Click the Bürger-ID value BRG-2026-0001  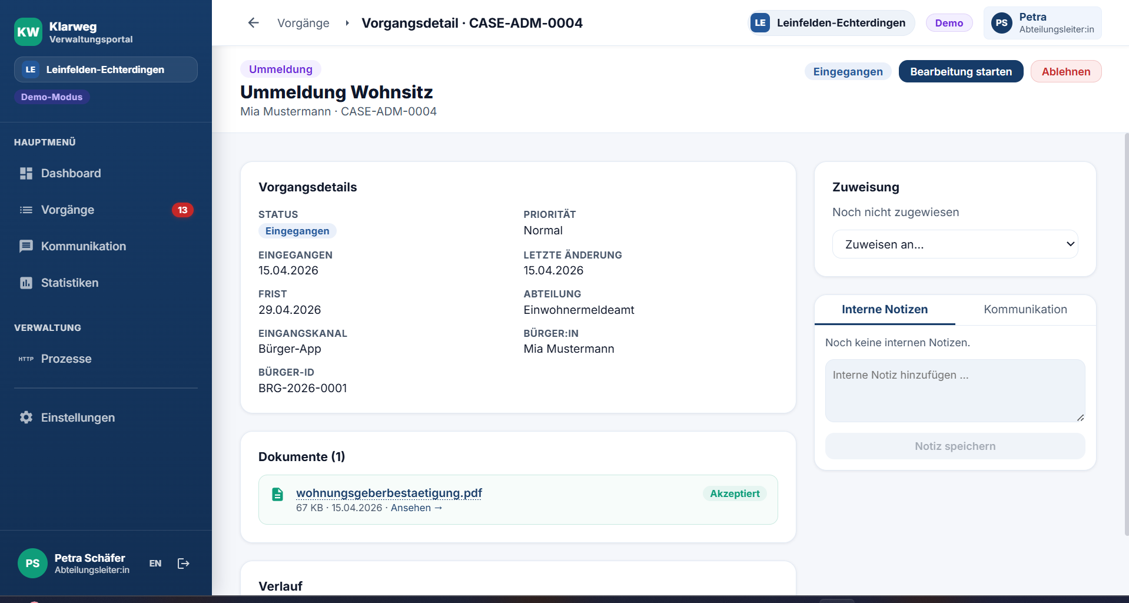click(303, 388)
